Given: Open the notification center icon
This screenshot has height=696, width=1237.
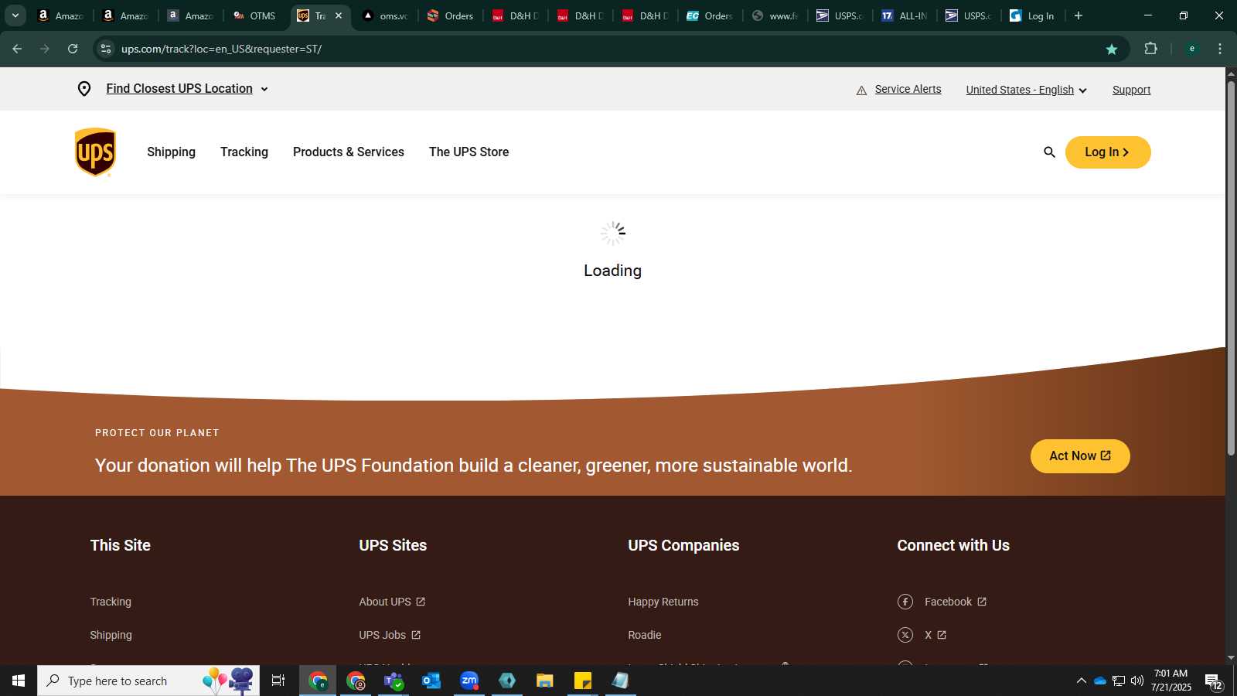Looking at the screenshot, I should pos(1214,681).
